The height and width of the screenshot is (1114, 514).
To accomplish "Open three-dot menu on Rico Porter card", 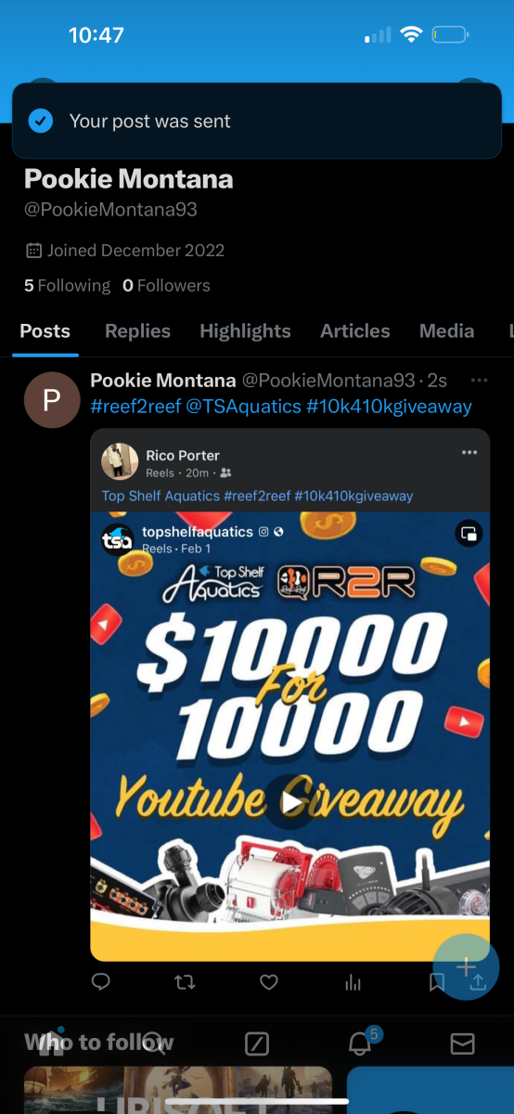I will click(469, 453).
